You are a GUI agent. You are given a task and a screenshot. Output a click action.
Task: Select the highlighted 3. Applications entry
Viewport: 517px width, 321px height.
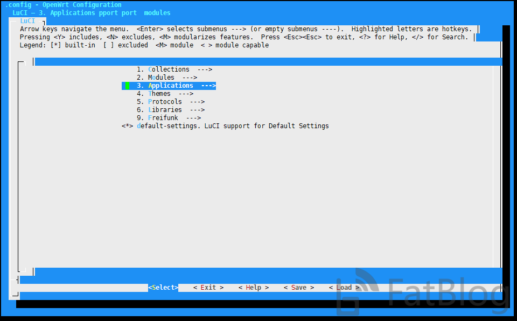coord(169,86)
